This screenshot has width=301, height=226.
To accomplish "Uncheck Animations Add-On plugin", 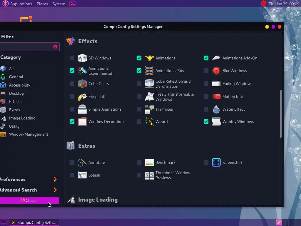I will [206, 58].
